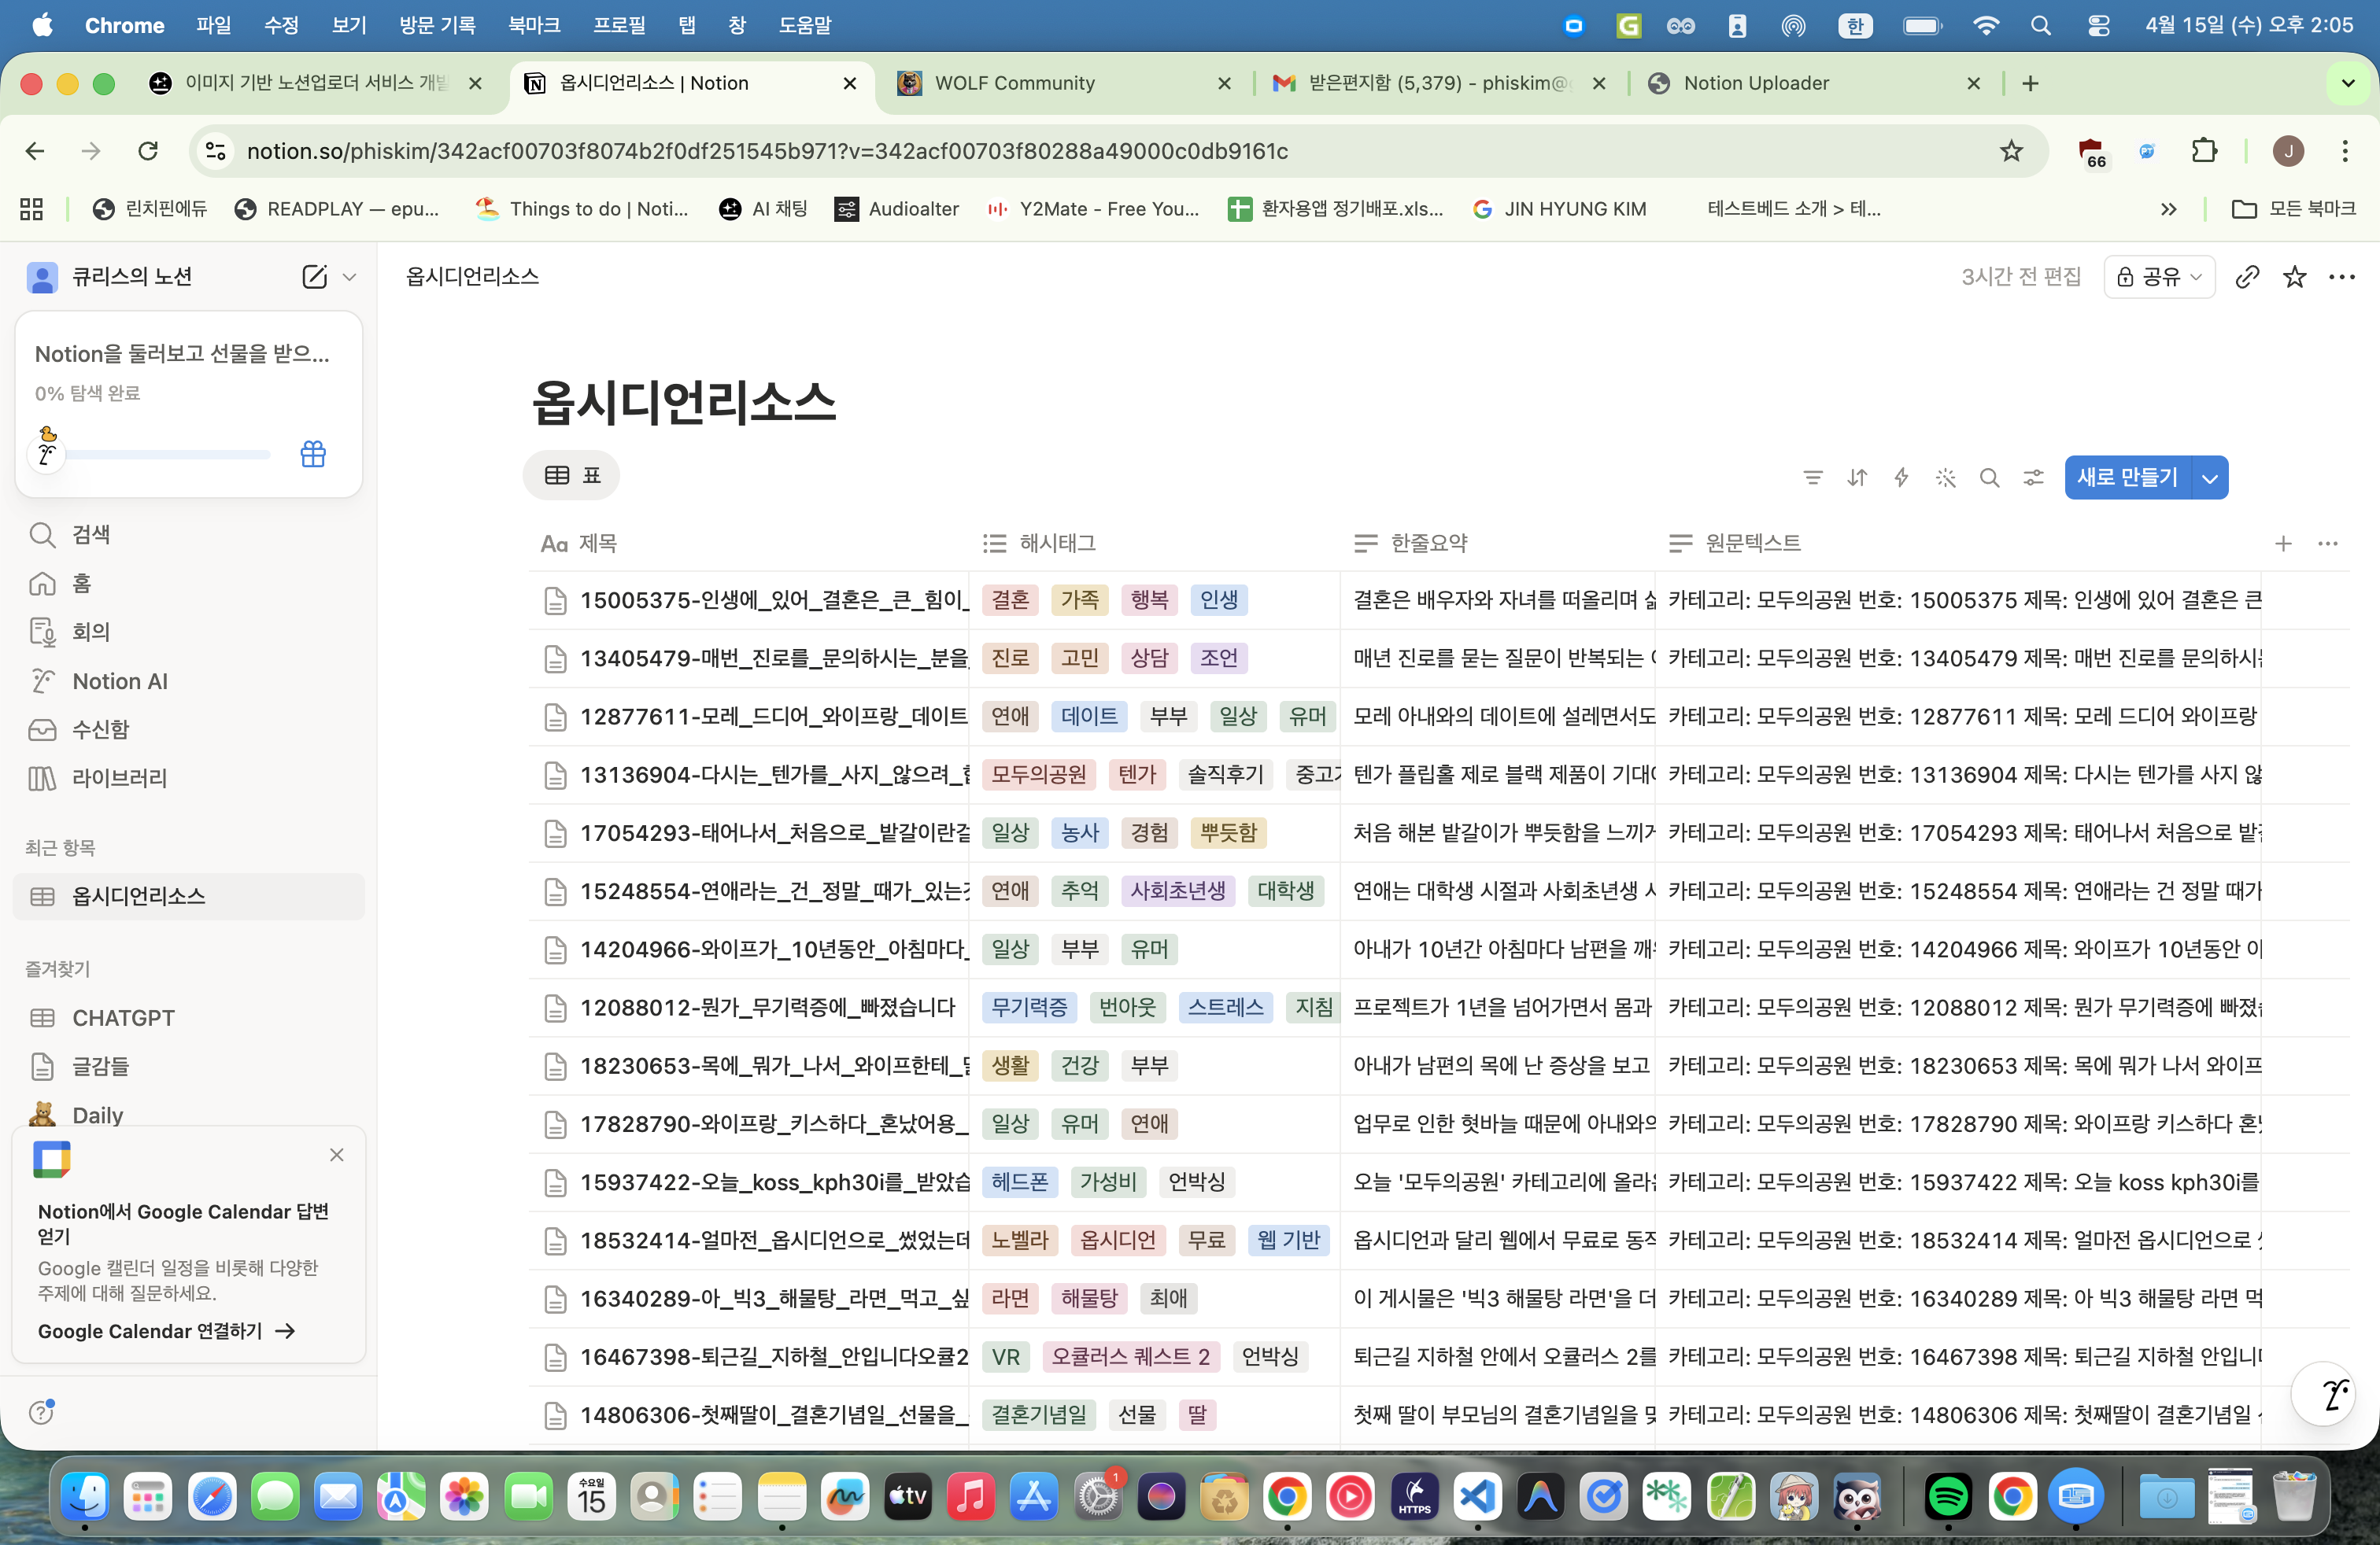Open table column options ellipsis
The image size is (2380, 1545).
tap(2328, 544)
